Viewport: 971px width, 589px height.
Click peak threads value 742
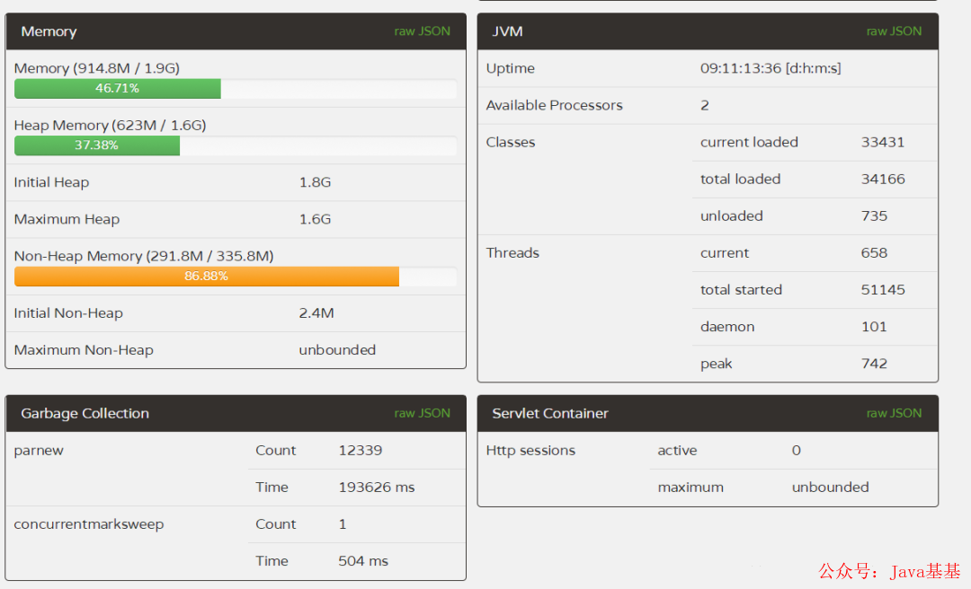tap(874, 363)
